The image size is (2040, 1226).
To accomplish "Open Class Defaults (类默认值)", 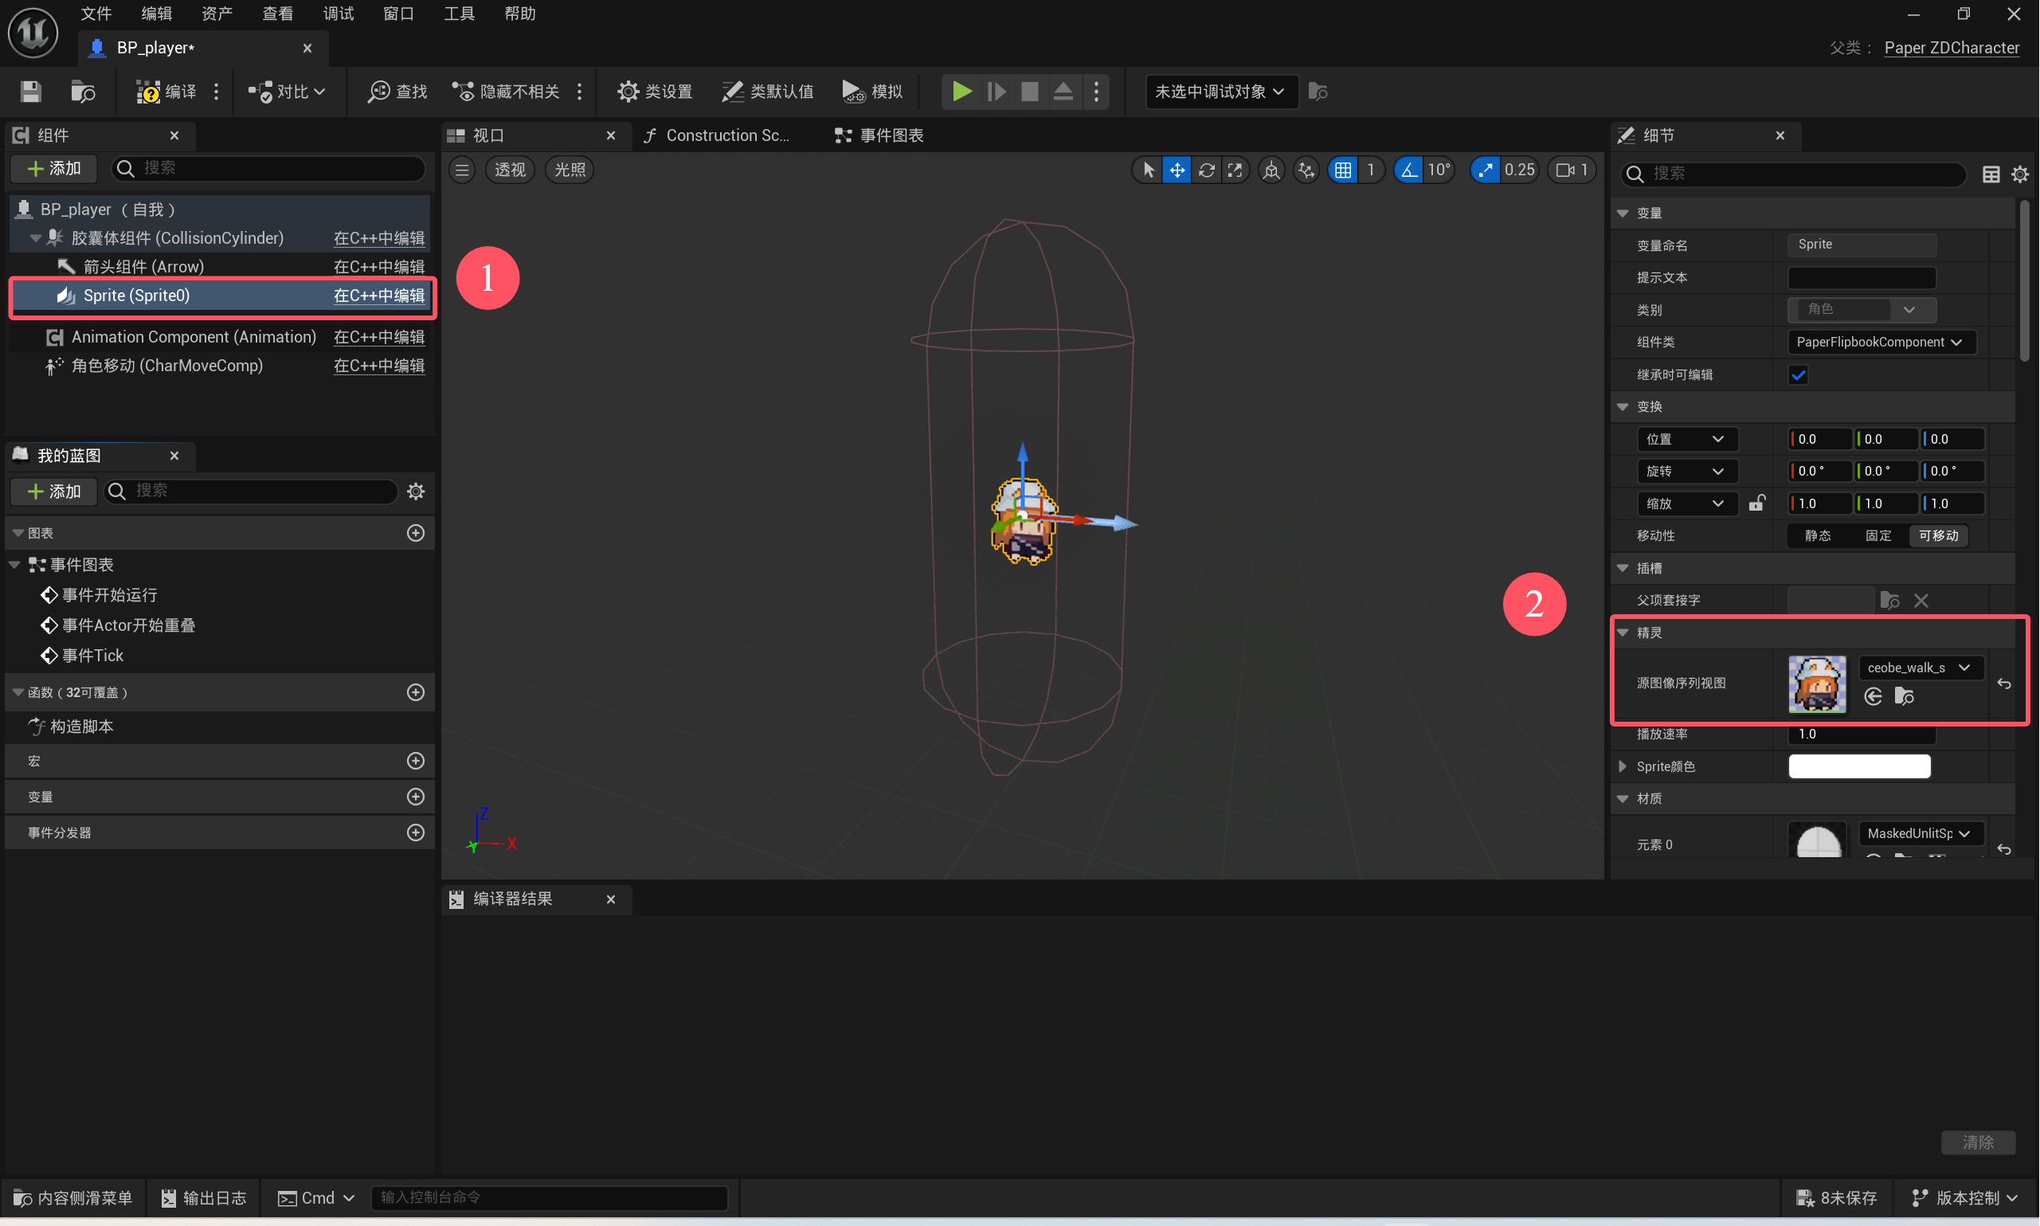I will point(767,92).
